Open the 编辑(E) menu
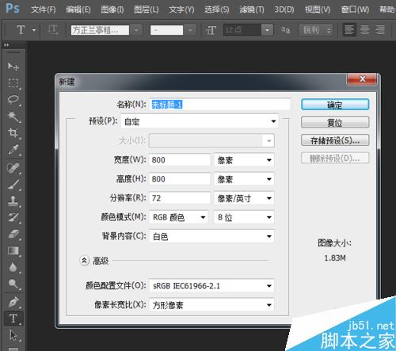 pyautogui.click(x=78, y=10)
